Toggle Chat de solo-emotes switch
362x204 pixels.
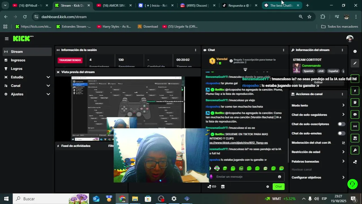(x=342, y=133)
